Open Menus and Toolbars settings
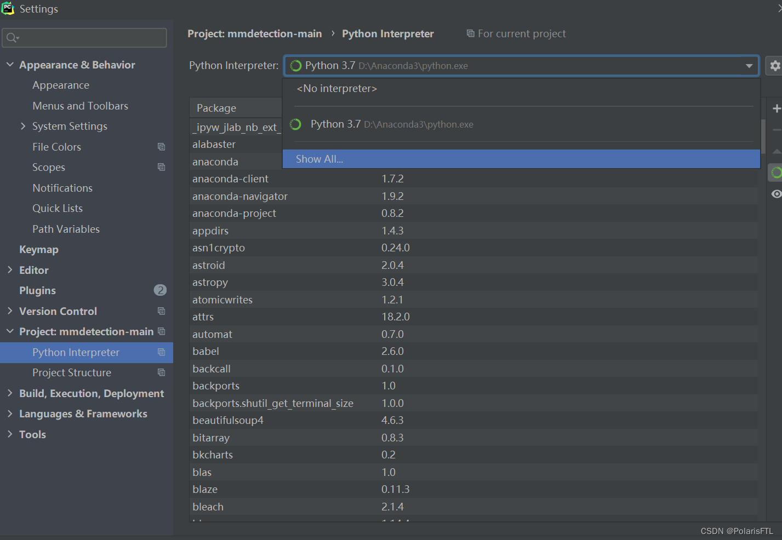This screenshot has height=540, width=782. click(80, 106)
